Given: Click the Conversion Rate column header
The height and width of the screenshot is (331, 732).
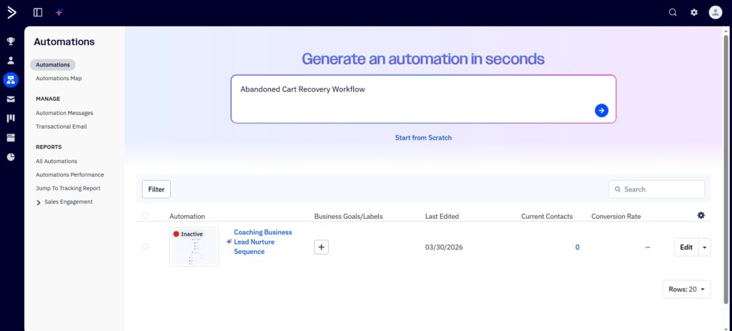Looking at the screenshot, I should [615, 216].
